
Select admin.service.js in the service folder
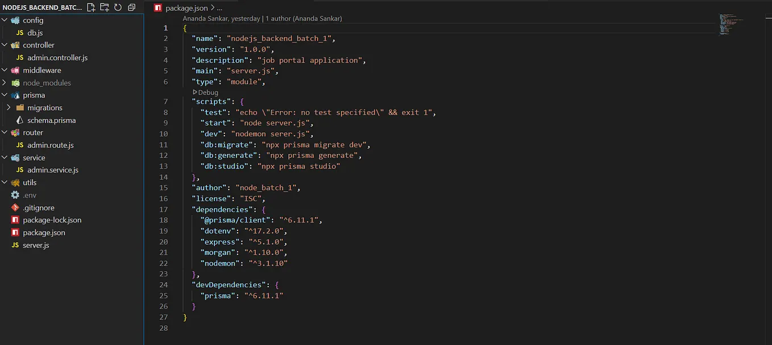pos(52,170)
